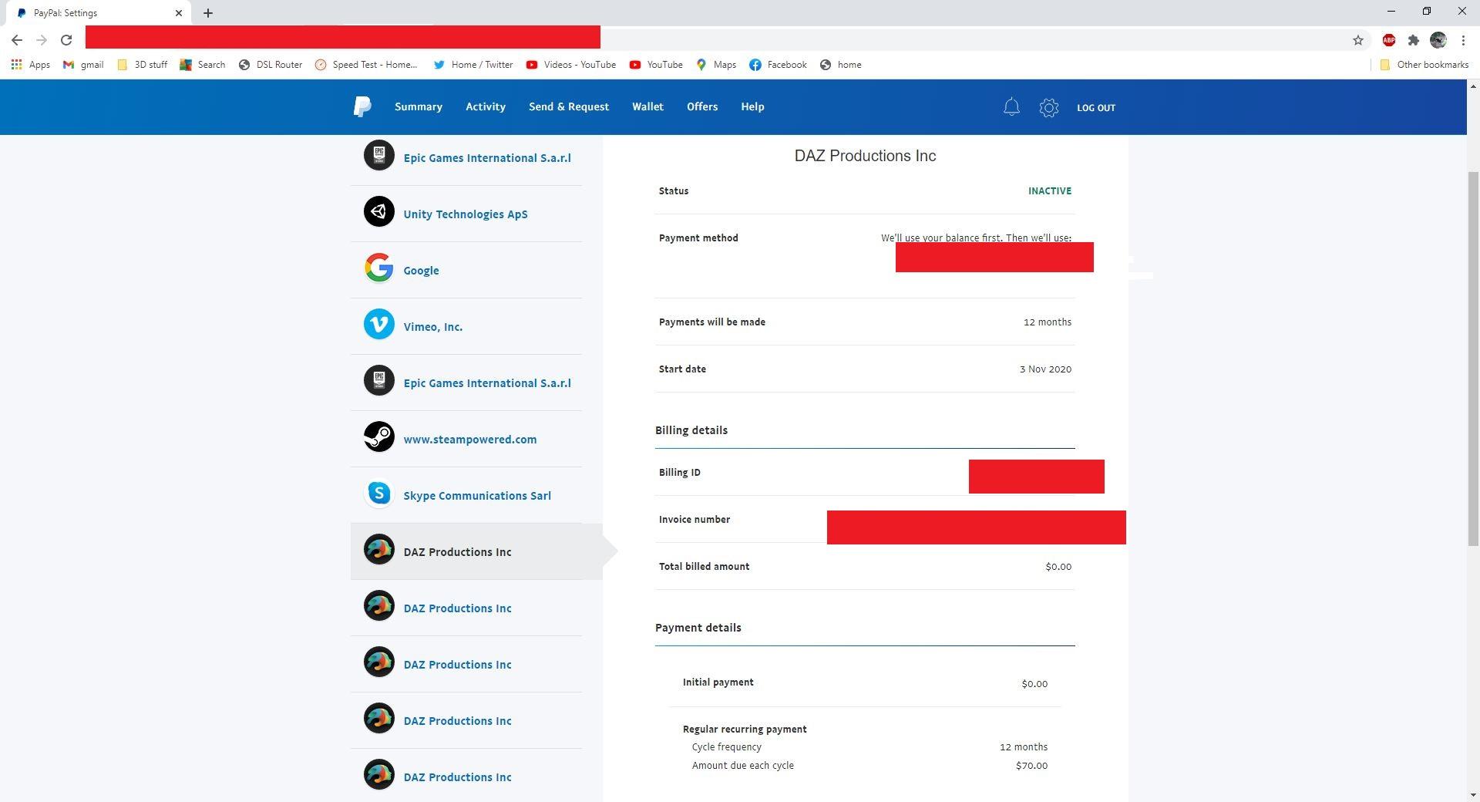
Task: Open the 3D stuff bookmark folder
Action: (142, 65)
